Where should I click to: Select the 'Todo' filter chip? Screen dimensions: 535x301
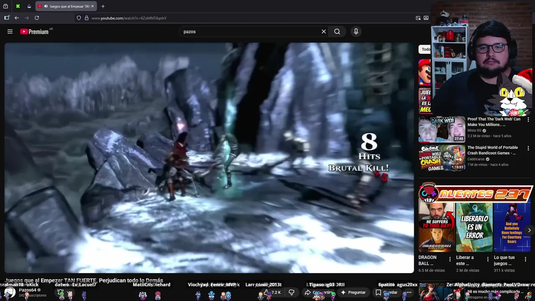coord(425,49)
